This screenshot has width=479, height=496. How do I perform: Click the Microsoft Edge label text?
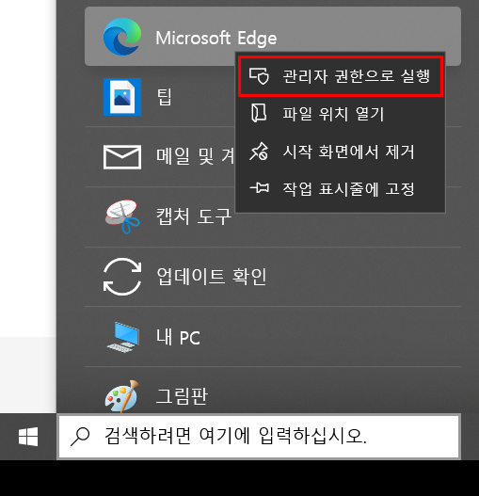[x=216, y=39]
